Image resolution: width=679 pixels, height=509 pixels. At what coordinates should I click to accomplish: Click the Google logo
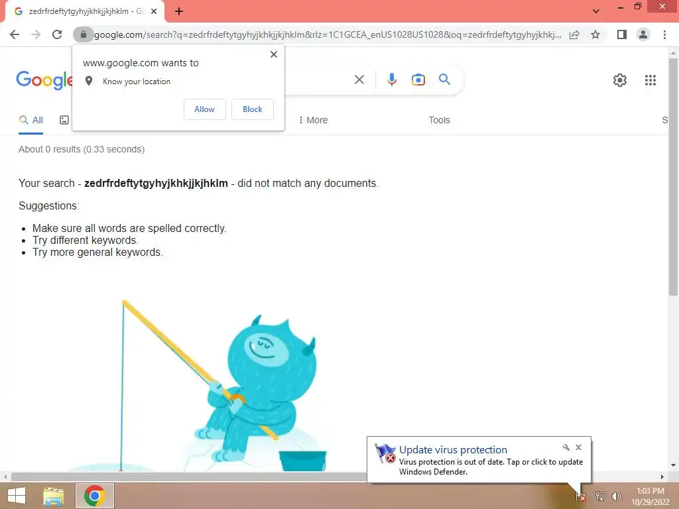point(44,80)
